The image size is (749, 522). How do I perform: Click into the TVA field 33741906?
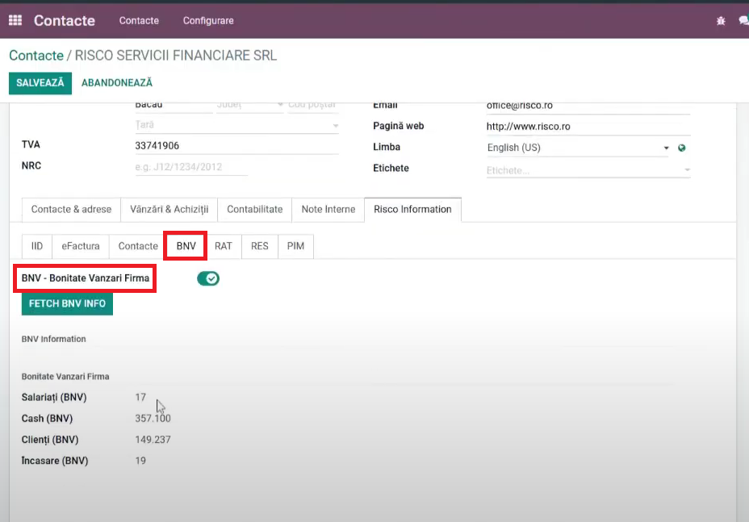[236, 146]
